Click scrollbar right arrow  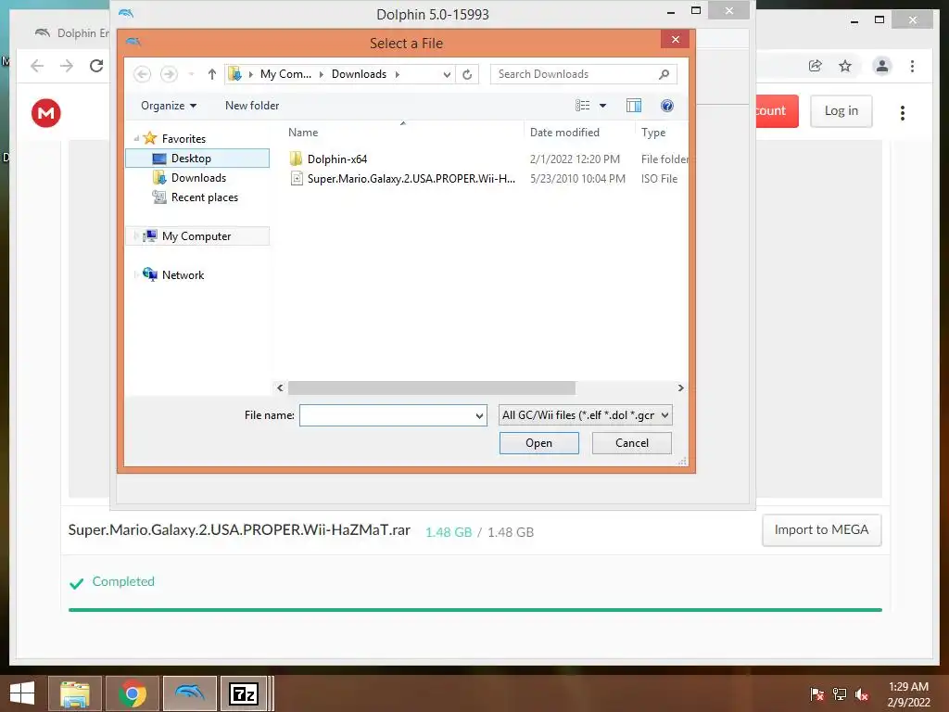coord(680,388)
